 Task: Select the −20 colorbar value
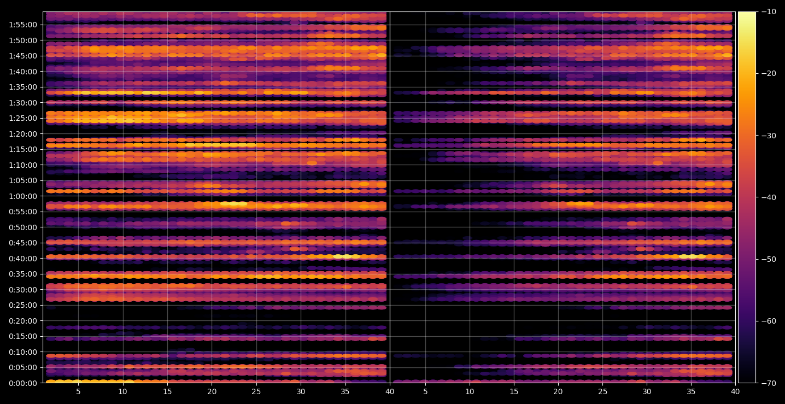pos(768,73)
